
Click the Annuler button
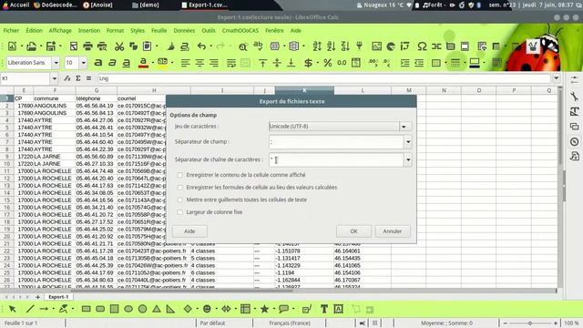393,231
